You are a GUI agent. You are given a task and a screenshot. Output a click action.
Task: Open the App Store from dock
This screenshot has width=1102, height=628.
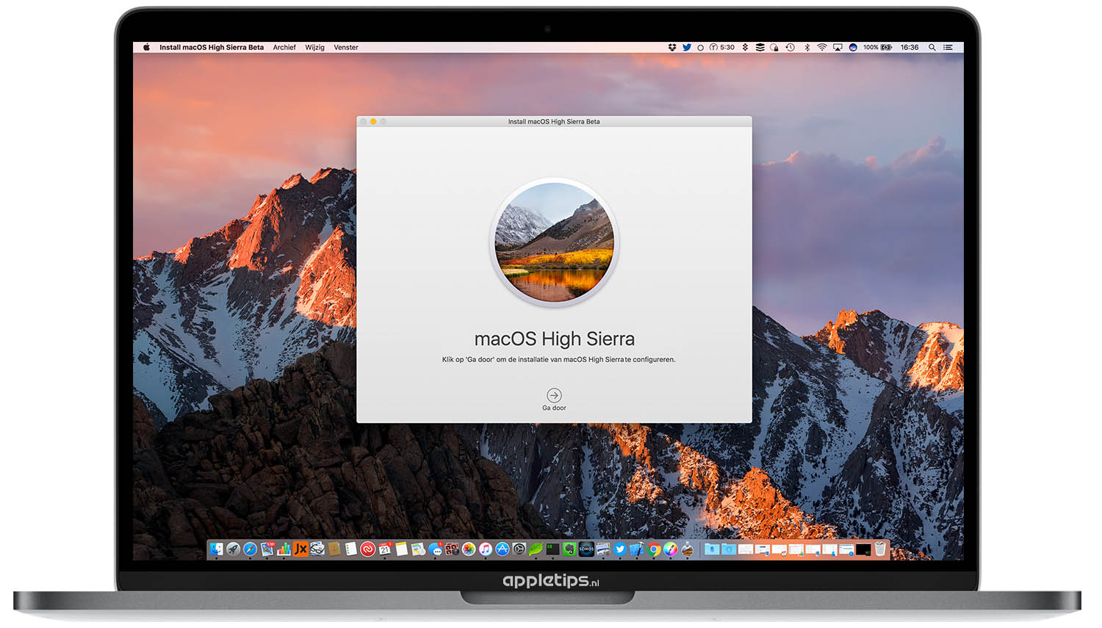coord(503,549)
